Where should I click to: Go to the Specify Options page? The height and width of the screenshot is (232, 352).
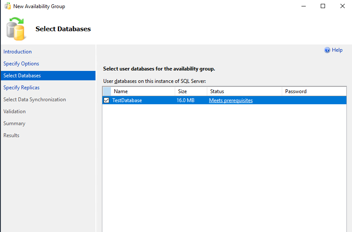tap(21, 64)
